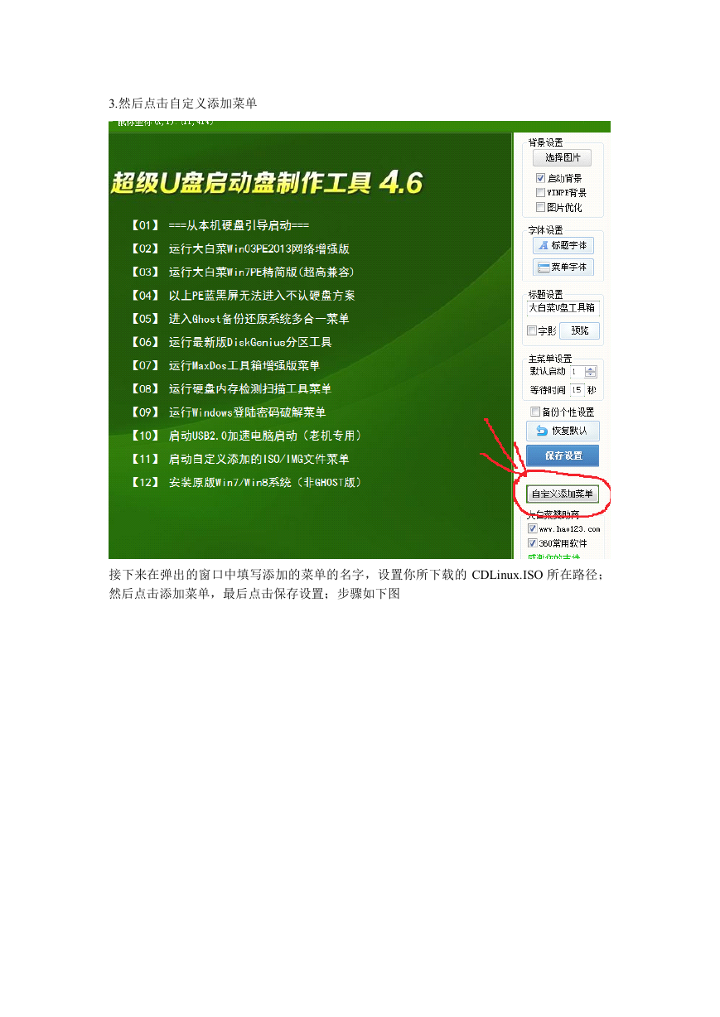
Task: Toggle the 360常用软件 checkbox
Action: 533,543
